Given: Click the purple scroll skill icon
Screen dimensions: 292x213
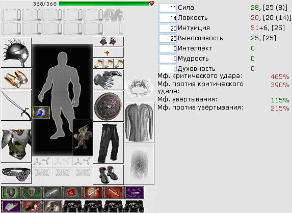Looking at the screenshot, I should coord(11,206).
